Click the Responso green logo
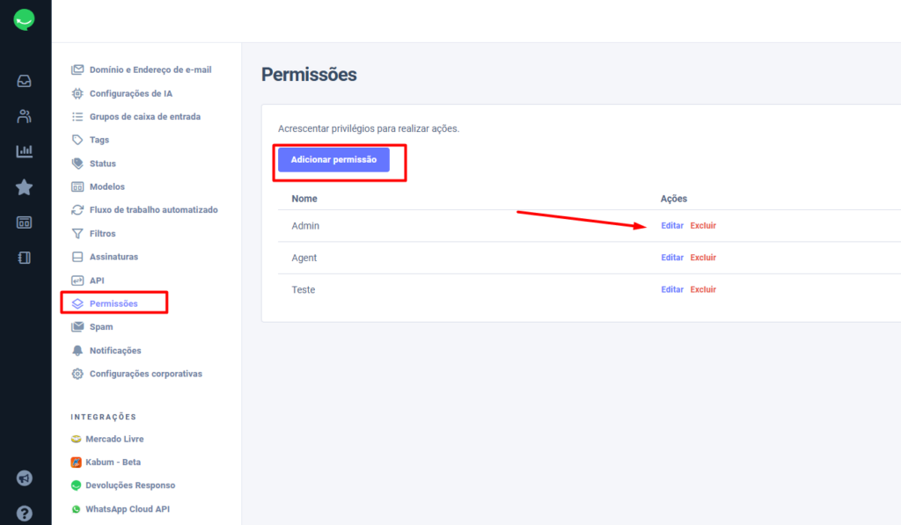 (x=24, y=19)
